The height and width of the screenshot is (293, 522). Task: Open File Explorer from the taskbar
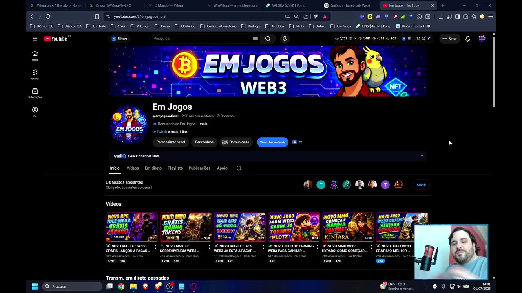click(133, 286)
